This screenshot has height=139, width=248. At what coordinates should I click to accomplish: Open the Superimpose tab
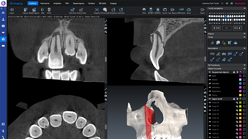click(x=79, y=3)
